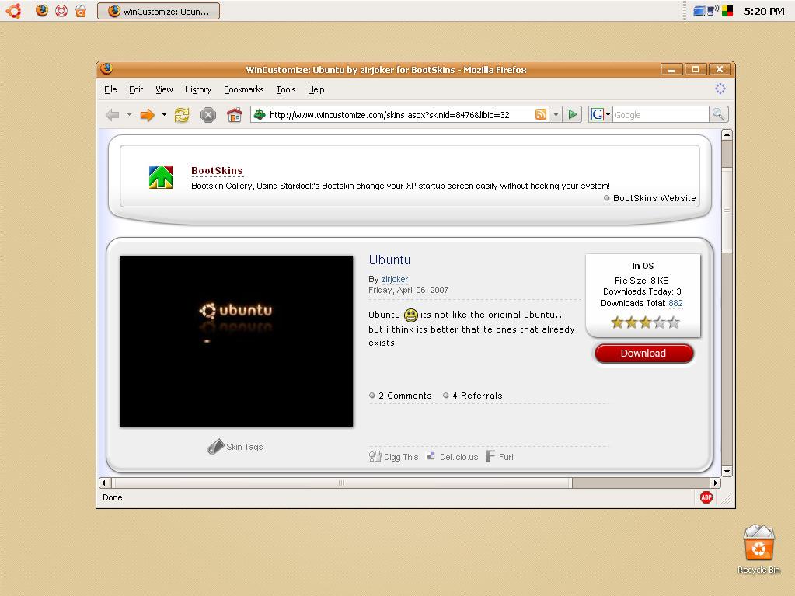Click the four-colored flag tray icon
This screenshot has width=795, height=596.
727,11
